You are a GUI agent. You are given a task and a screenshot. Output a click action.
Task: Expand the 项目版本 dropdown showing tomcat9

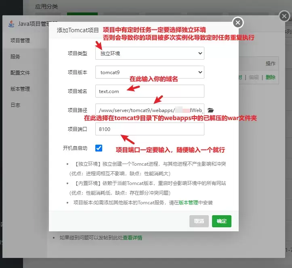(149, 73)
